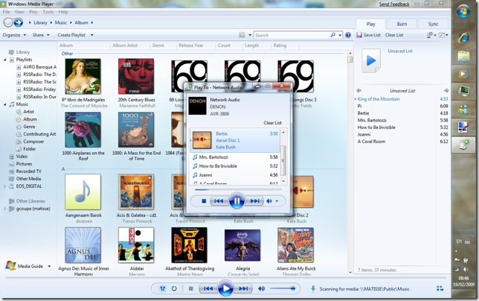Viewport: 479px width, 301px height.
Task: Turn on shuffle in main player
Action: [163, 288]
